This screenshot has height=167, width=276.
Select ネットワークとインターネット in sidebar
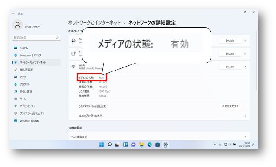(36, 62)
